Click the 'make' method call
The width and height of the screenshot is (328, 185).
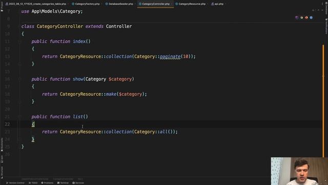click(111, 94)
